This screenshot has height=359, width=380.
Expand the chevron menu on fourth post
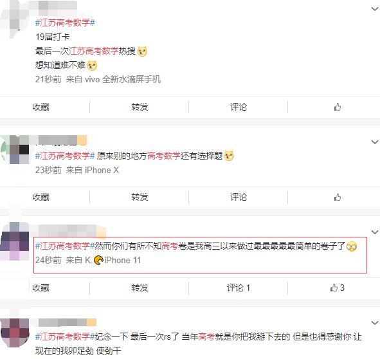(375, 322)
